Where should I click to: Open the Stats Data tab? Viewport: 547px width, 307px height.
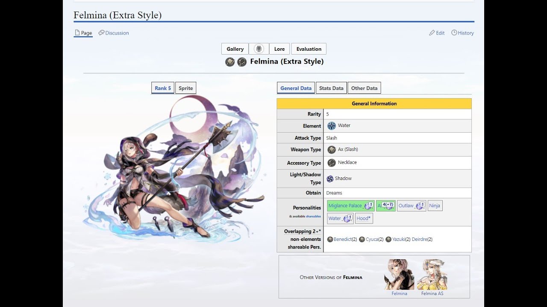click(x=331, y=88)
